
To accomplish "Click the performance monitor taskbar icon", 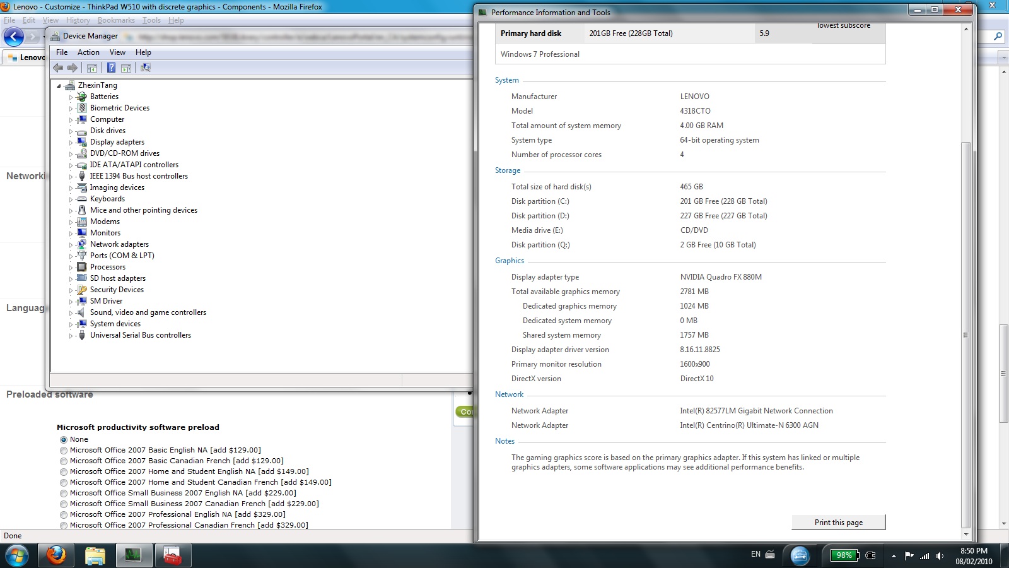I will (133, 555).
